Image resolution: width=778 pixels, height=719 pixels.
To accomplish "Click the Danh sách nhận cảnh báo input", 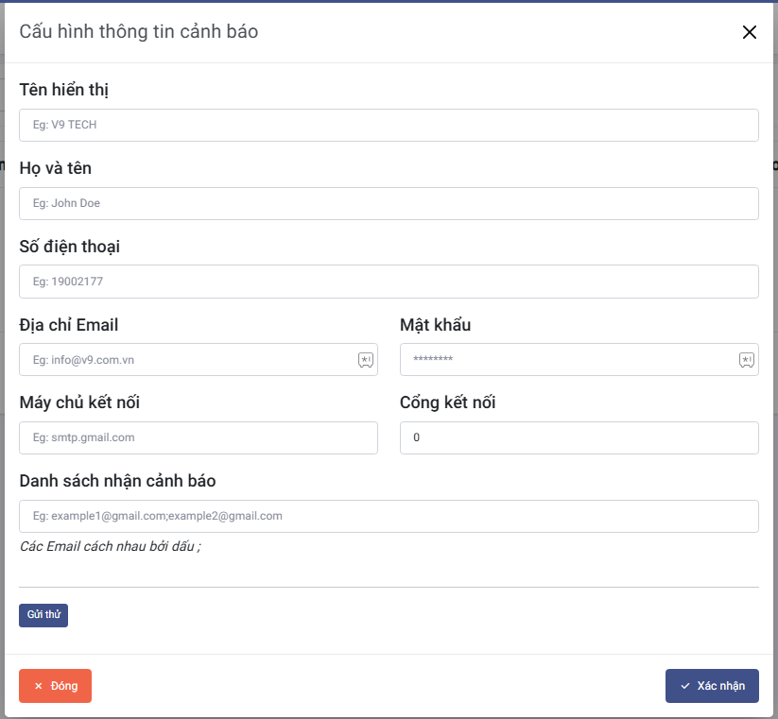I will click(x=389, y=516).
